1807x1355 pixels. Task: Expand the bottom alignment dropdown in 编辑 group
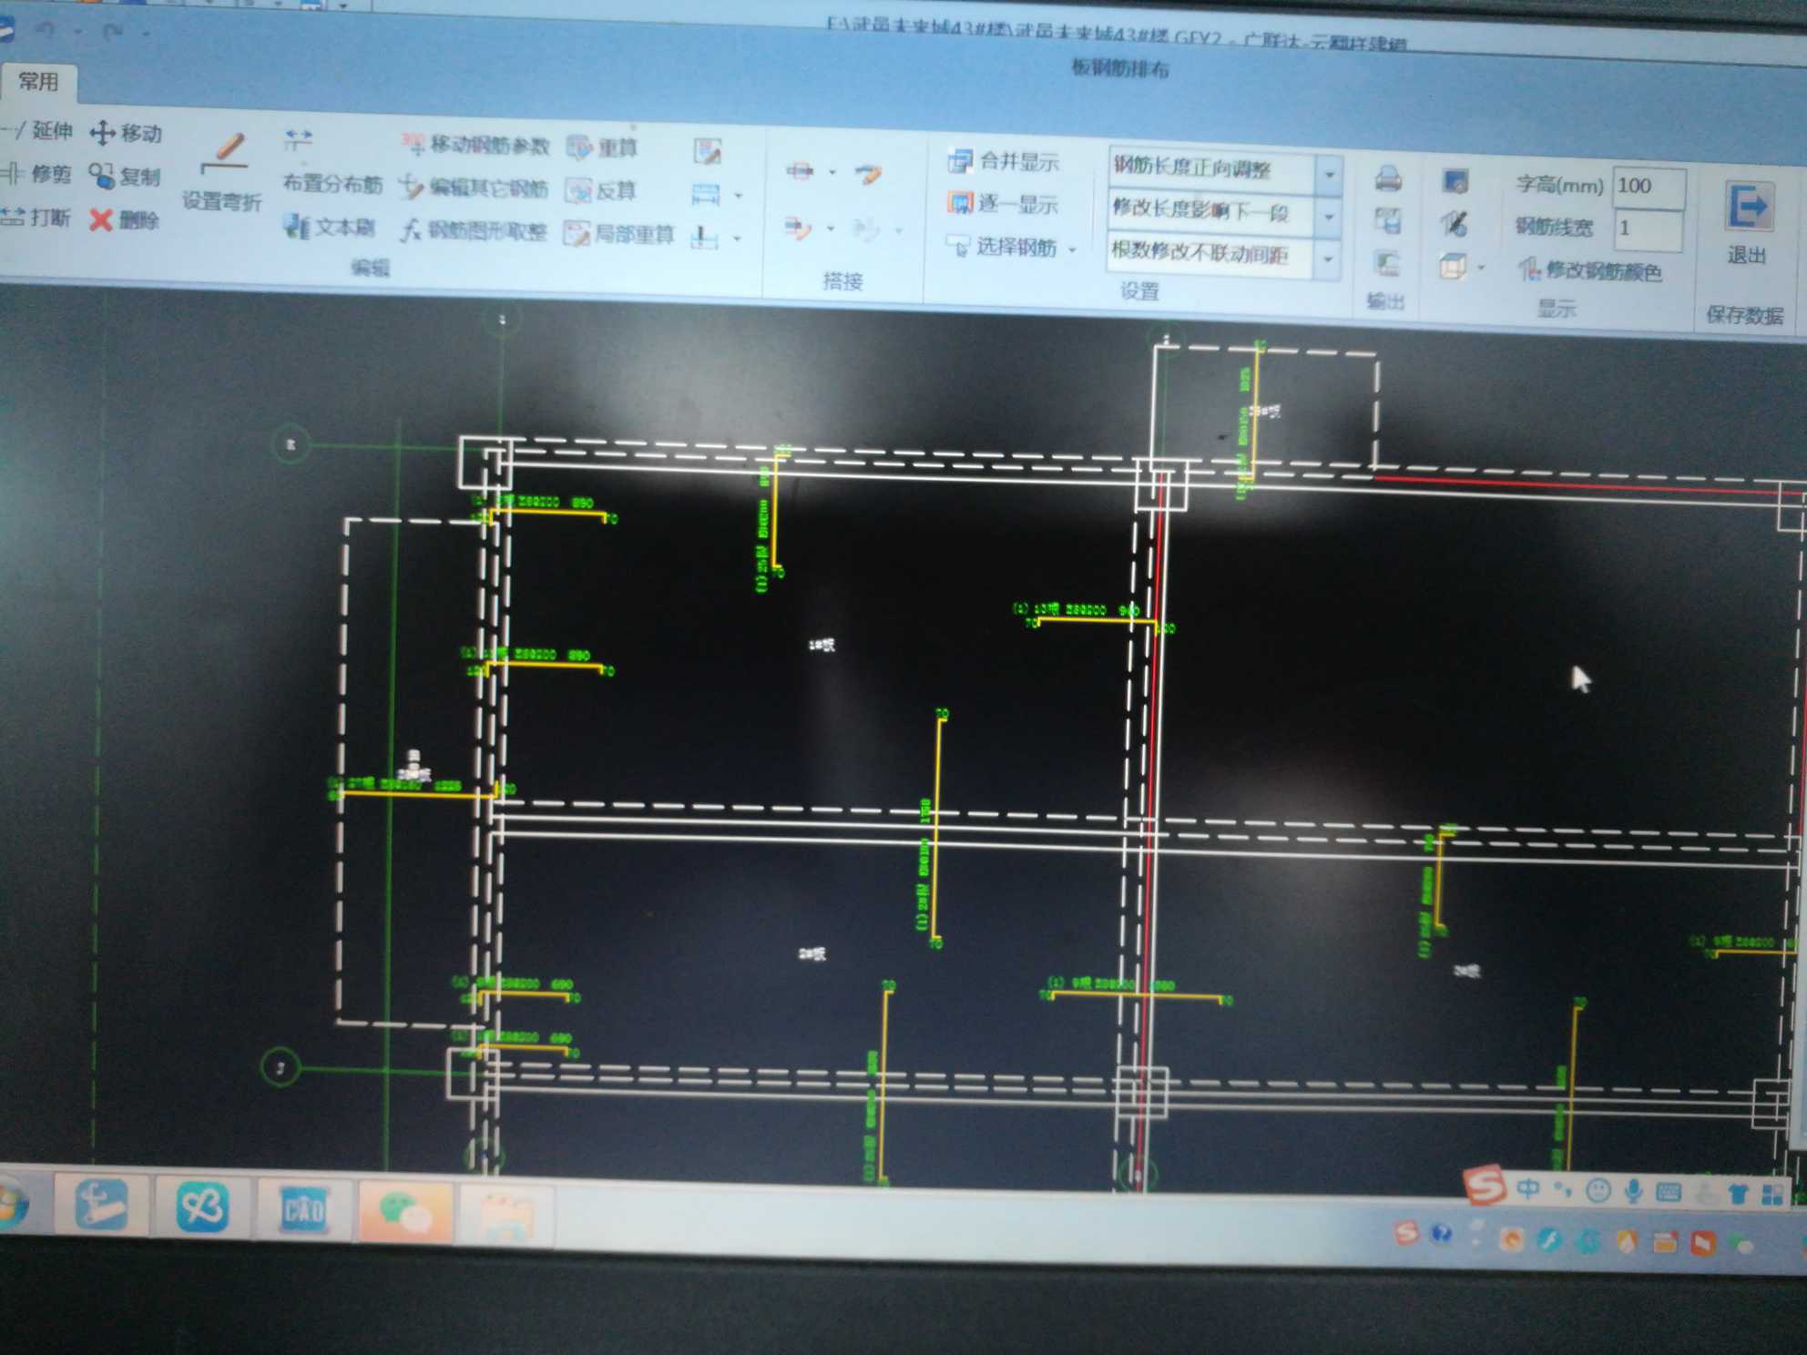pyautogui.click(x=737, y=239)
